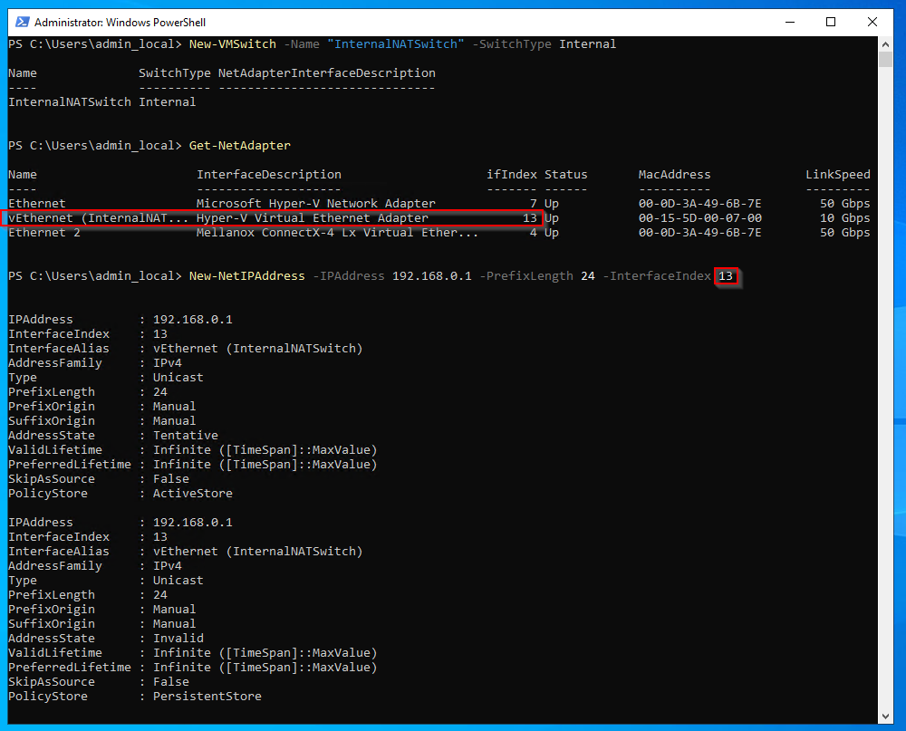Viewport: 906px width, 731px height.
Task: Click the -InterfaceIndex parameter
Action: tap(656, 276)
